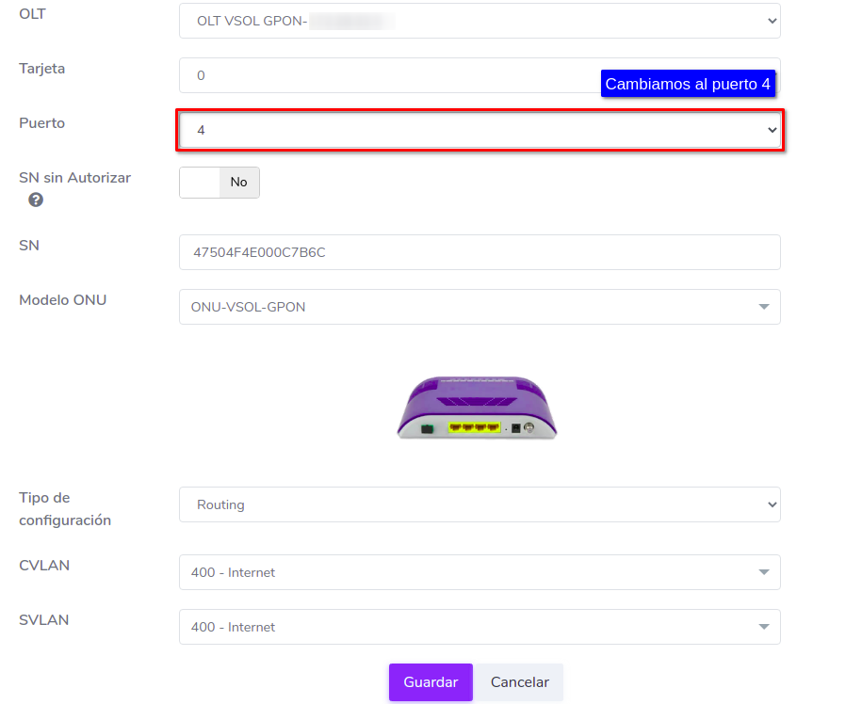Open the OLT VSOL GPON dropdown

point(479,20)
